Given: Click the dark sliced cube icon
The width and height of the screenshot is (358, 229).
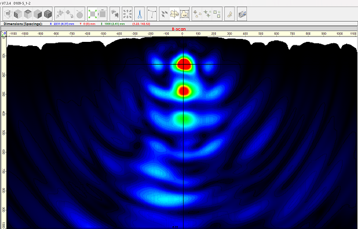Looking at the screenshot, I should point(48,14).
